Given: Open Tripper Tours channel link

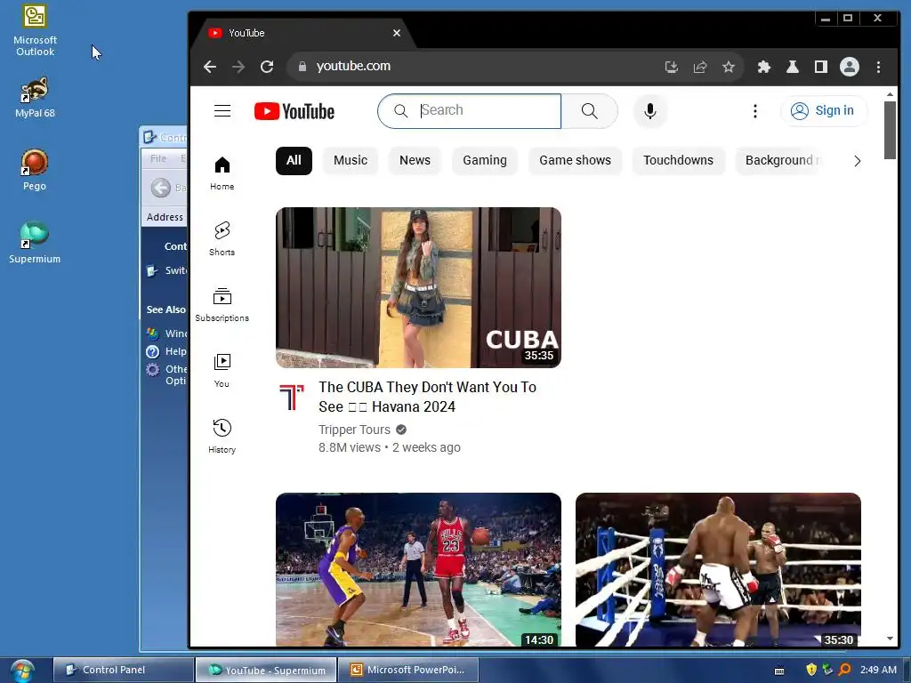Looking at the screenshot, I should (354, 430).
